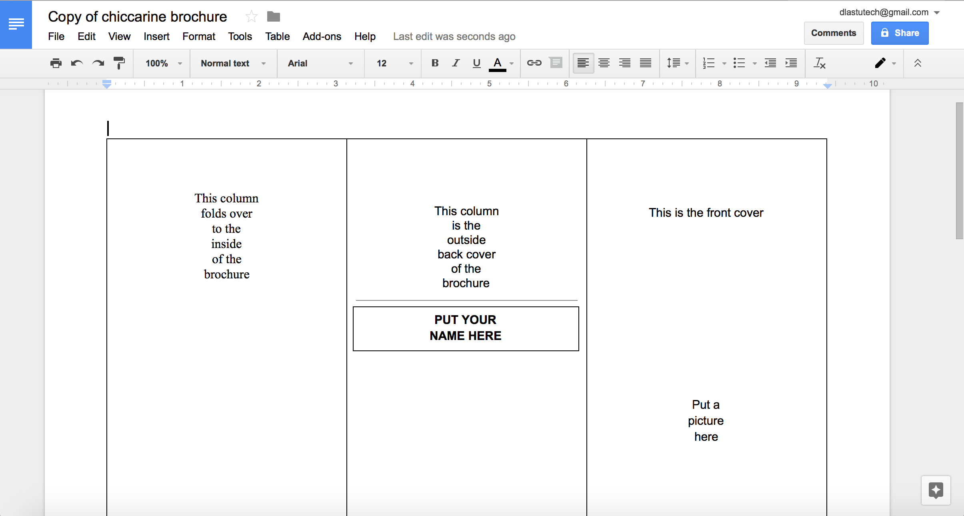Open the Format menu
Image resolution: width=964 pixels, height=516 pixels.
(198, 36)
